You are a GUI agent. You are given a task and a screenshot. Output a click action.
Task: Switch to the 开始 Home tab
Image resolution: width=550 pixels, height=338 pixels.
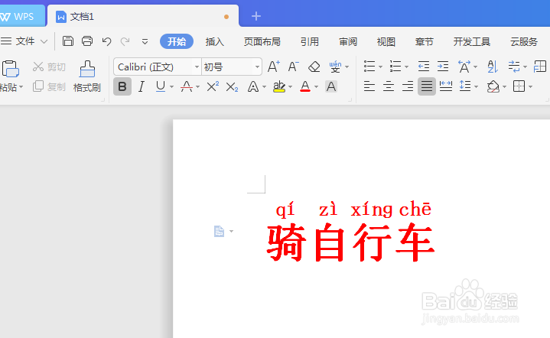pos(177,42)
